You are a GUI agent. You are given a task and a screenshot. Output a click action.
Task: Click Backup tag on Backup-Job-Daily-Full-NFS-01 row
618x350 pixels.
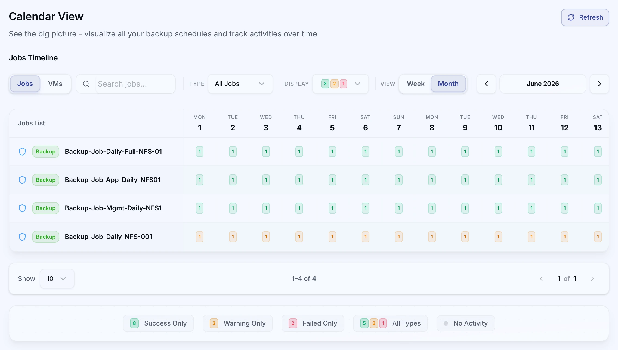pyautogui.click(x=46, y=152)
